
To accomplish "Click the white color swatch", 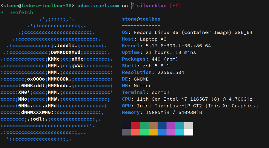I will pos(189,132).
